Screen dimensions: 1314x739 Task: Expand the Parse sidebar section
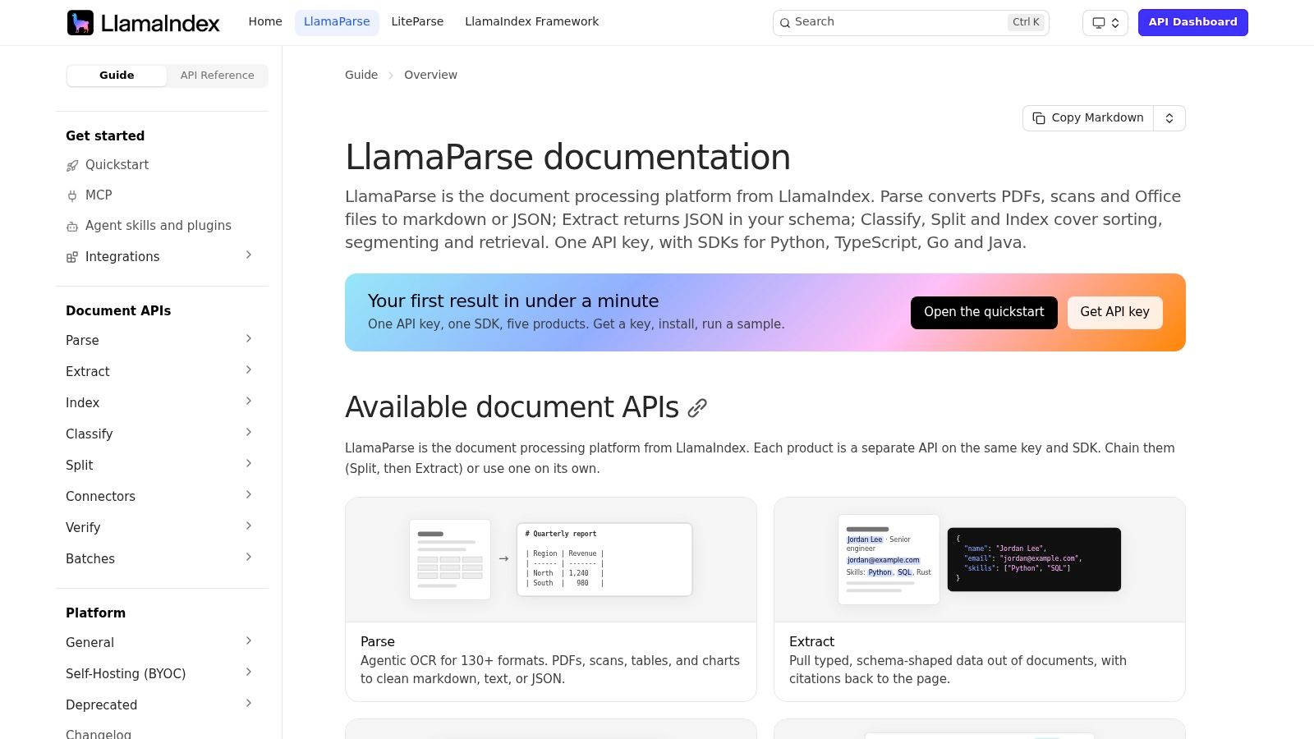click(x=249, y=339)
